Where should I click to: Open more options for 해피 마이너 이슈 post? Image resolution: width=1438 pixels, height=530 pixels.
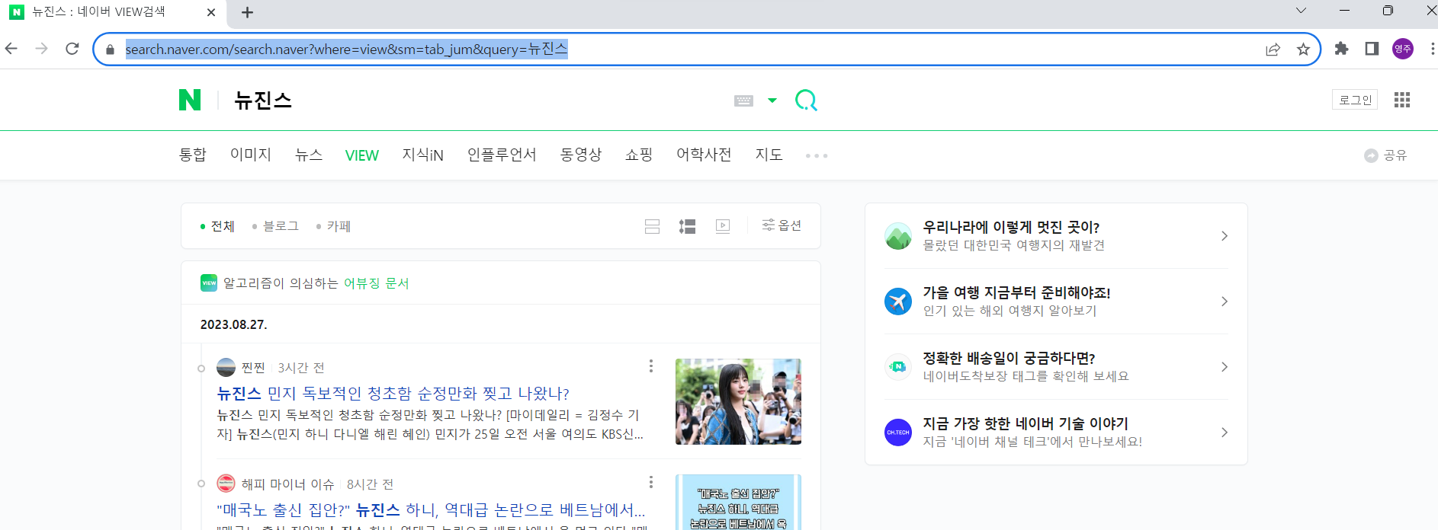pyautogui.click(x=650, y=482)
